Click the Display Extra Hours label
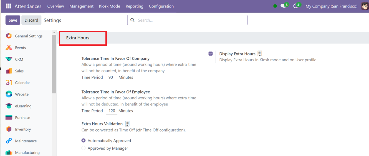 pos(237,54)
